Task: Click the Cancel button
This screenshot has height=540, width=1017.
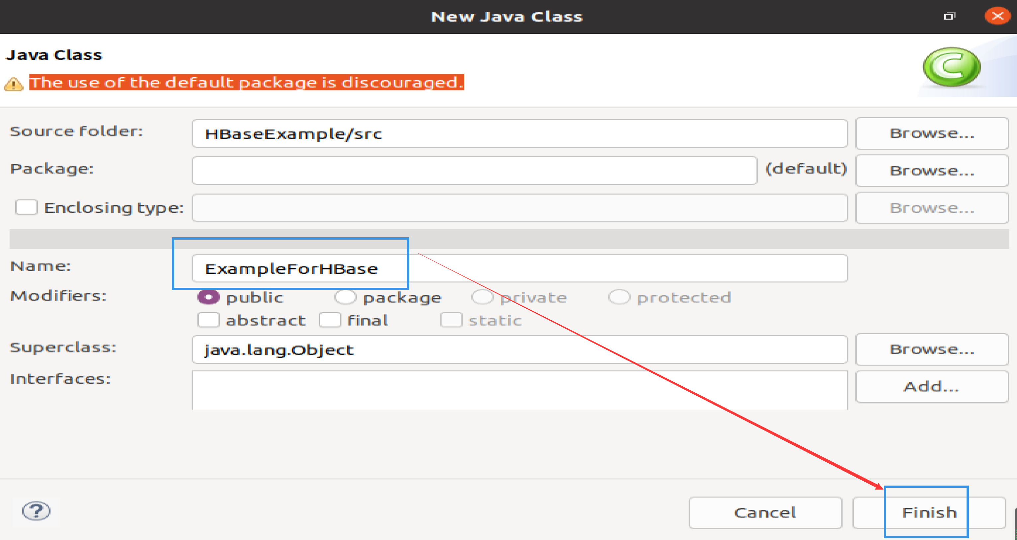Action: click(765, 513)
